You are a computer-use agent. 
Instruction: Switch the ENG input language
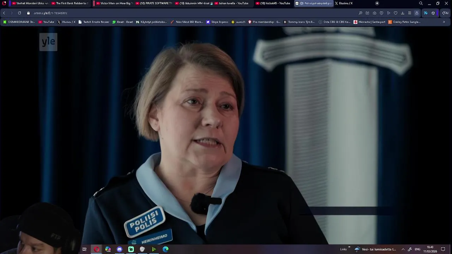pyautogui.click(x=417, y=249)
